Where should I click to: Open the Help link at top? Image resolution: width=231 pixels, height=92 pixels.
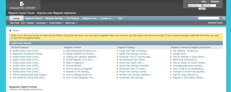(x=204, y=2)
